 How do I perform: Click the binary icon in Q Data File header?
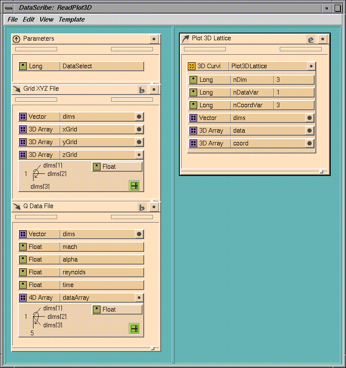[142, 207]
